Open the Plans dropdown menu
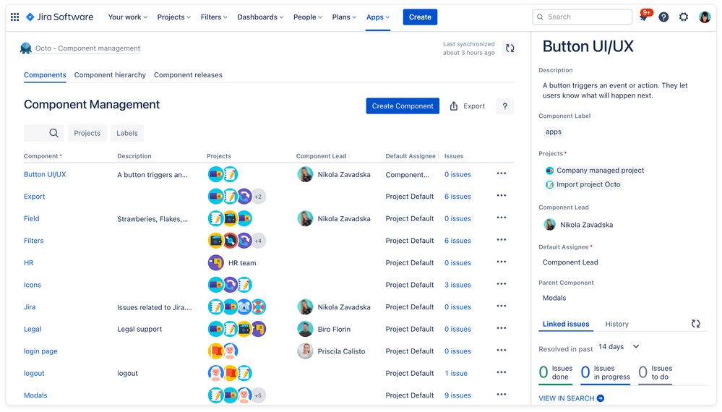 tap(344, 17)
